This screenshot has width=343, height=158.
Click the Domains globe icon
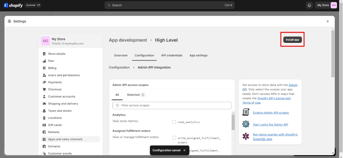pyautogui.click(x=44, y=146)
